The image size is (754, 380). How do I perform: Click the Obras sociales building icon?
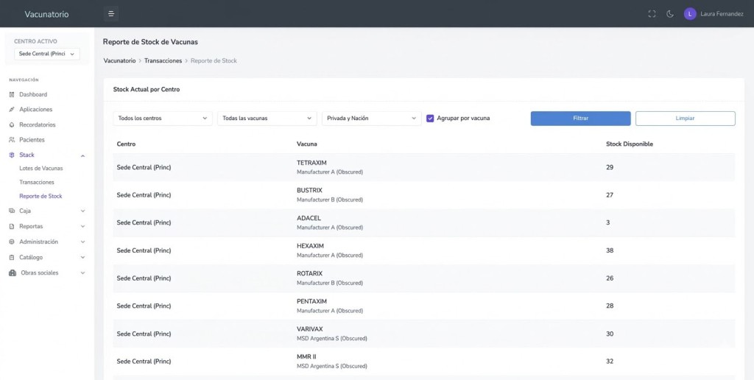pyautogui.click(x=13, y=272)
